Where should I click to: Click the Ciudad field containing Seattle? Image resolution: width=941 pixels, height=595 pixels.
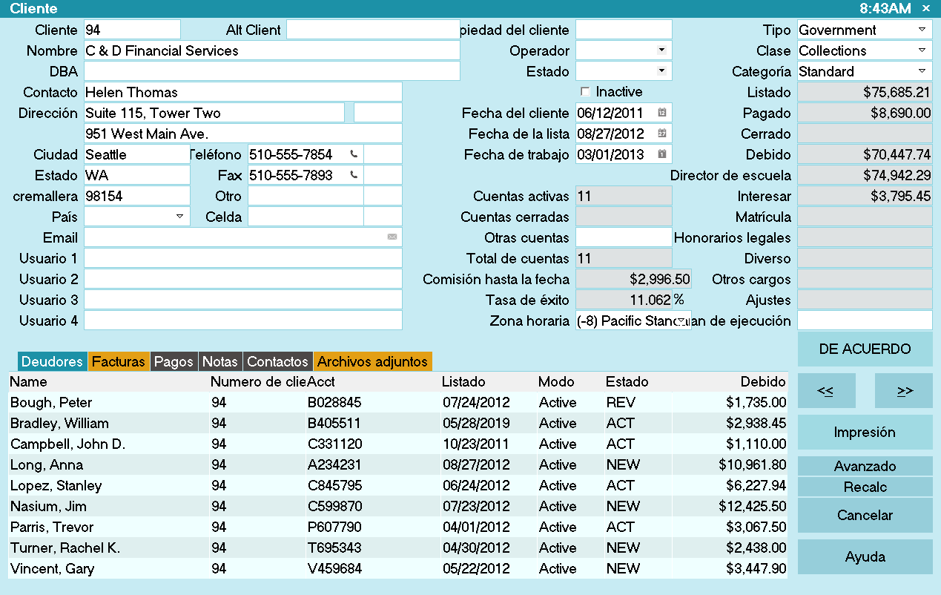click(137, 154)
